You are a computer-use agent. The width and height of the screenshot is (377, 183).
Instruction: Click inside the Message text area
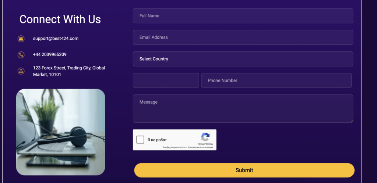243,109
